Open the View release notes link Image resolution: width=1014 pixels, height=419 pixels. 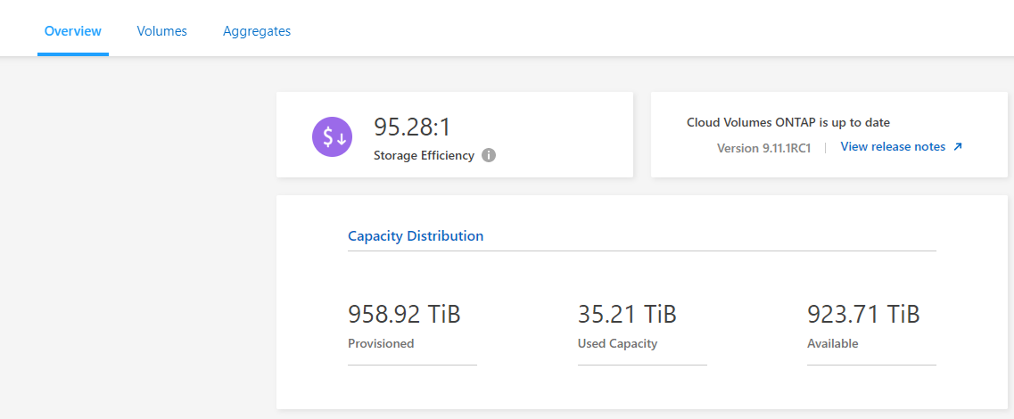point(893,147)
